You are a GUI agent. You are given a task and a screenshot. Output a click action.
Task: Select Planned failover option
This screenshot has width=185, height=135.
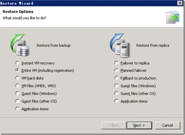(116, 71)
